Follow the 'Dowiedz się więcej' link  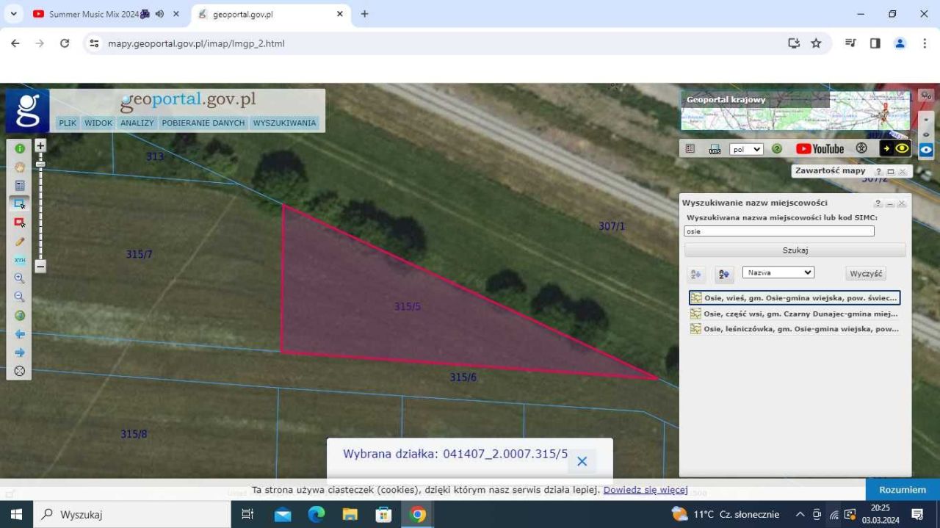(645, 490)
